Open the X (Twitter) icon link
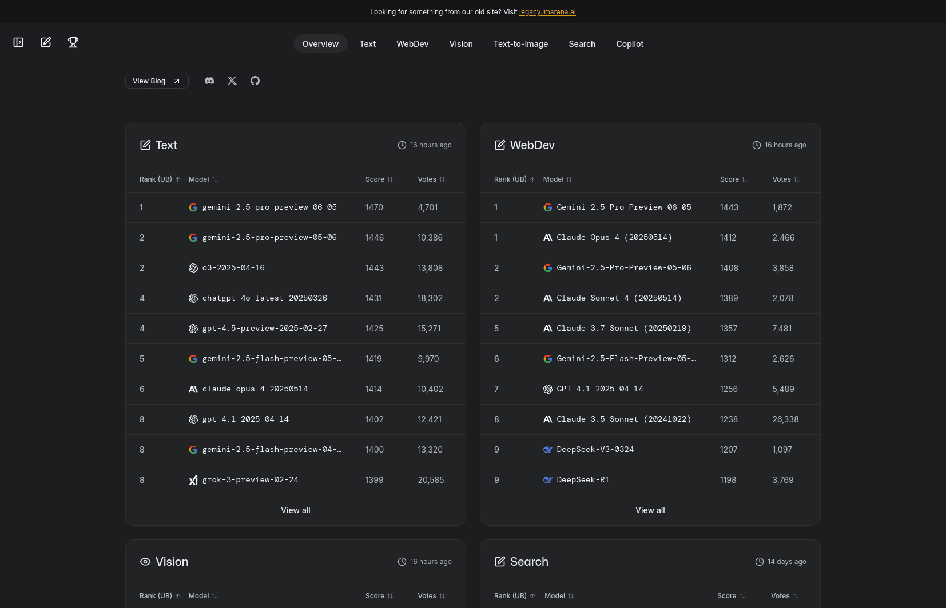This screenshot has height=608, width=946. 232,81
